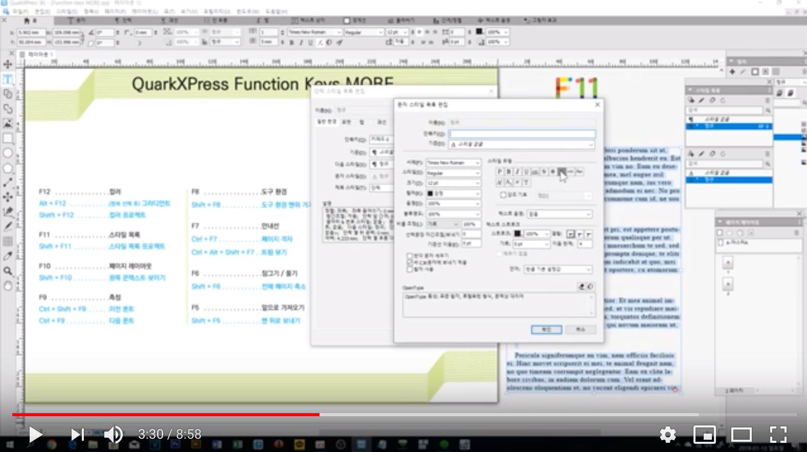Pick the Rectangle Box tool
807x452 pixels.
[x=8, y=138]
